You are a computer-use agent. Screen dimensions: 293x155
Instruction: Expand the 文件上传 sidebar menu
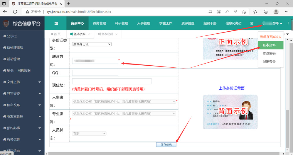coord(22,82)
